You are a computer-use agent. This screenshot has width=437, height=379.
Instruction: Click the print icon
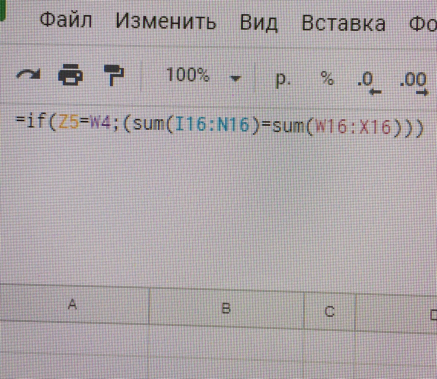(71, 74)
